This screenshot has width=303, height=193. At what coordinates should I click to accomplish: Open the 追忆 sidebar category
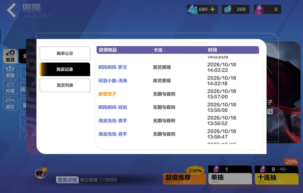(10, 103)
